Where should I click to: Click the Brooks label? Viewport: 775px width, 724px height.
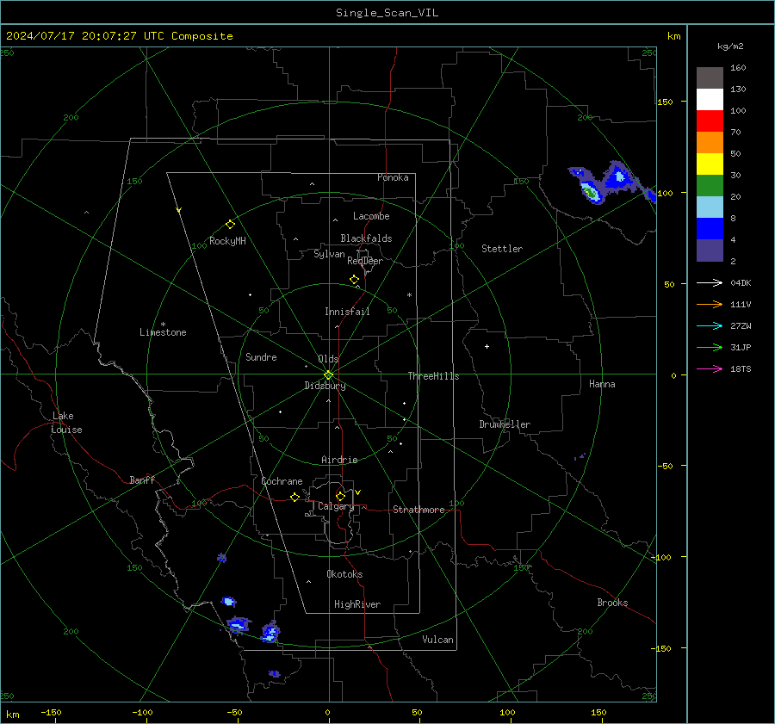click(x=612, y=603)
